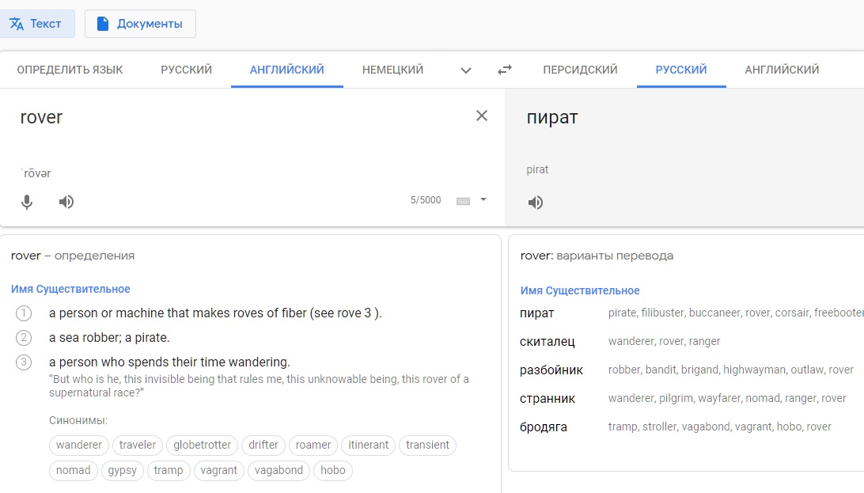864x493 pixels.
Task: Open keyboard input method dropdown arrow
Action: pyautogui.click(x=483, y=199)
